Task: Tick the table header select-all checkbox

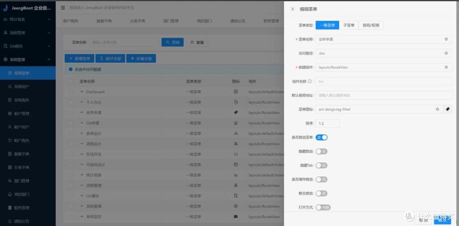Action: [71, 82]
